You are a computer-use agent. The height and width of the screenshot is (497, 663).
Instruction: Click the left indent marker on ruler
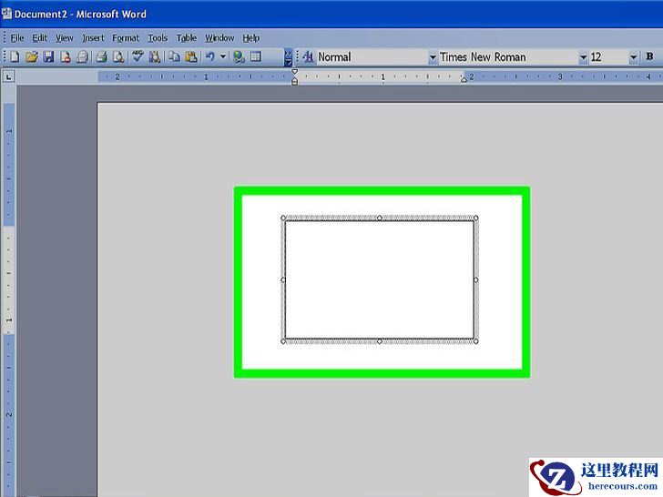pos(295,81)
